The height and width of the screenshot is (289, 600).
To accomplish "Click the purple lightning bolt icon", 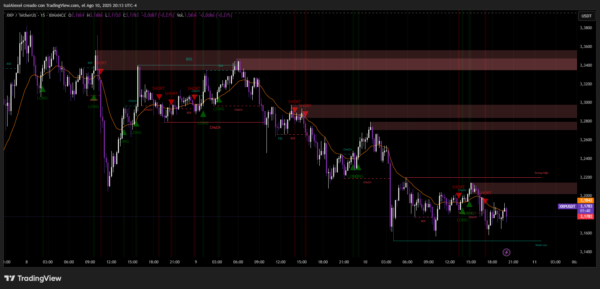I will 506,252.
